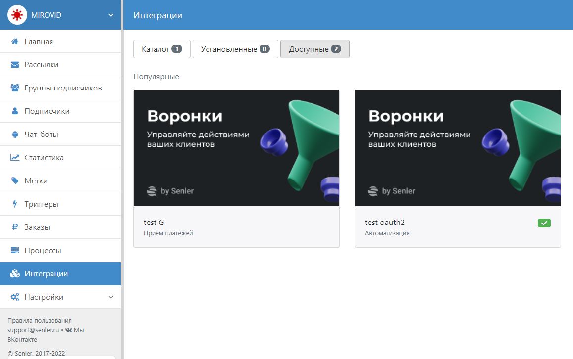
Task: Go to Процессы in the sidebar
Action: point(43,251)
